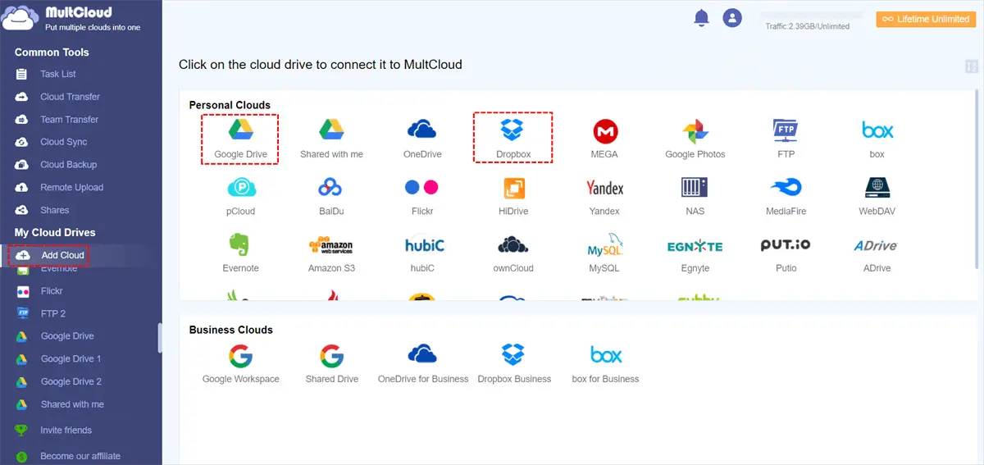Open the user account avatar

pyautogui.click(x=732, y=18)
